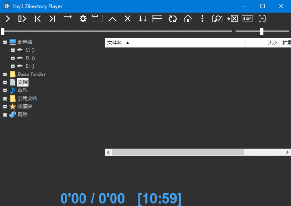Expand the 网络 tree node
The image size is (291, 206).
tap(5, 115)
